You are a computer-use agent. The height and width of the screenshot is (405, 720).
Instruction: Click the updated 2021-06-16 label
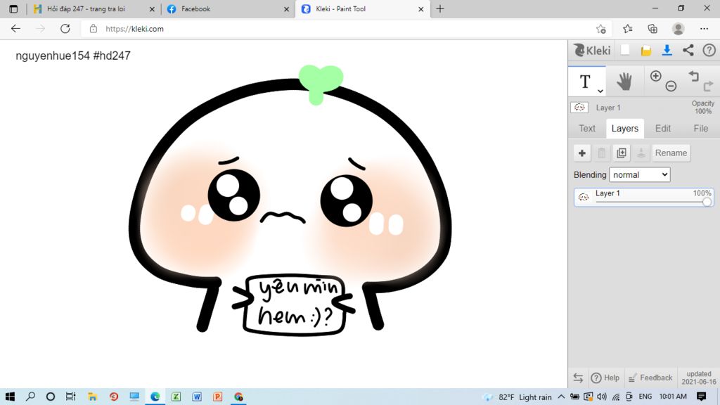[x=698, y=378]
